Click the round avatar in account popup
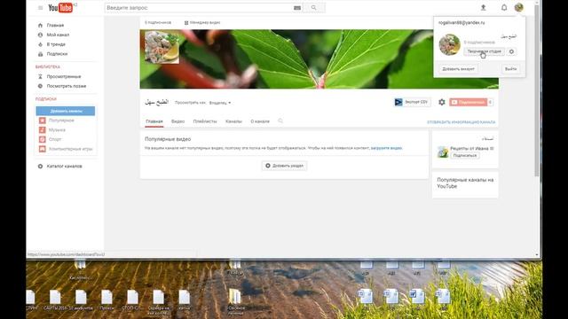This screenshot has height=319, width=568. 450,44
